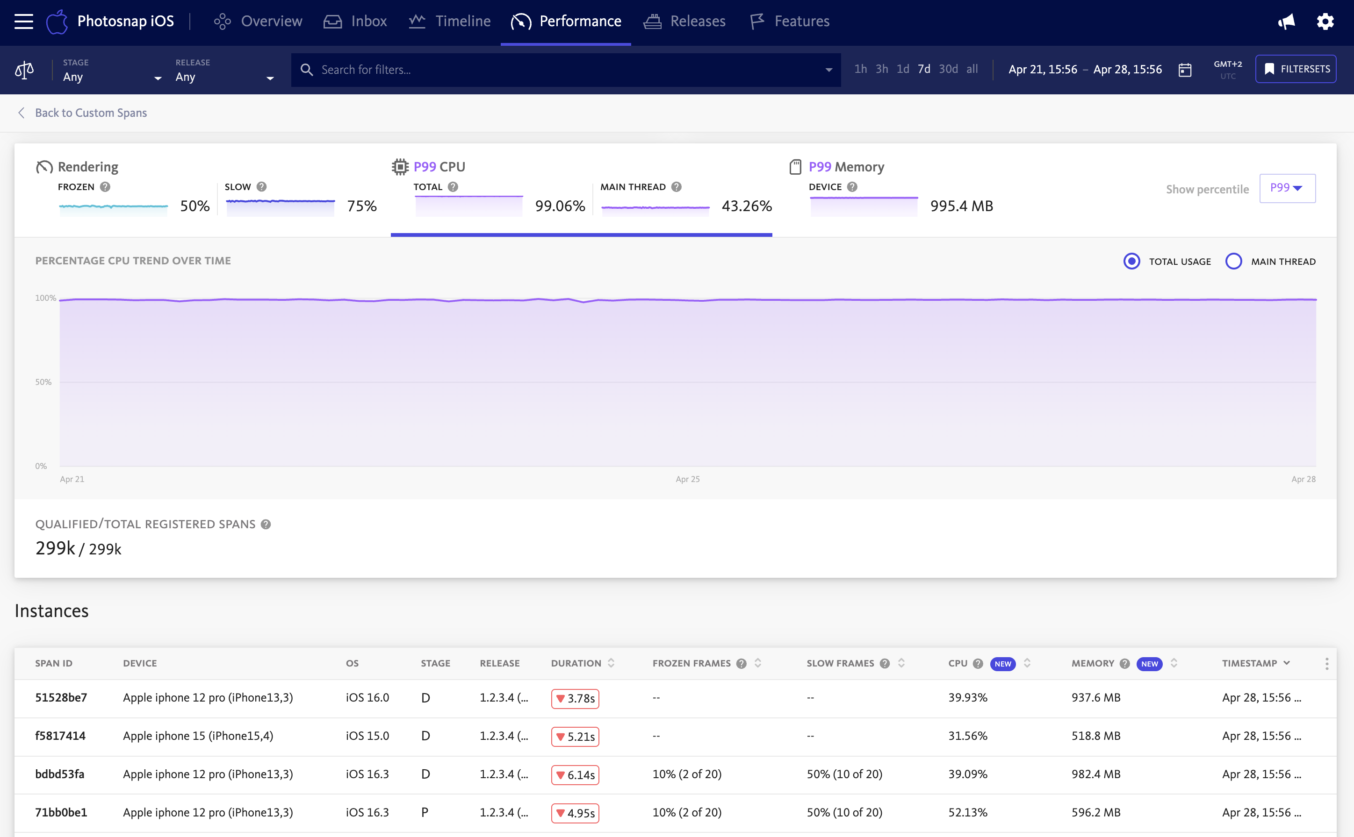Open the Timeline tab
Screen dimensions: 1354x837
tap(450, 21)
